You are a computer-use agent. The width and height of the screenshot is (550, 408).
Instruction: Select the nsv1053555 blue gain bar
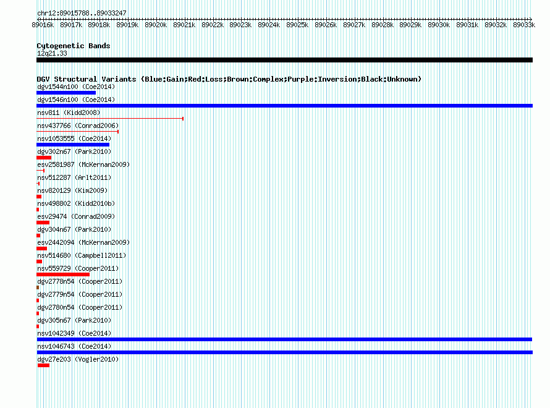(73, 145)
